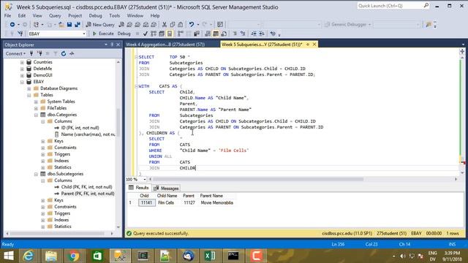Select the ID (PK, int, not null) column
Screen dimensions: 468x263
tap(80, 128)
